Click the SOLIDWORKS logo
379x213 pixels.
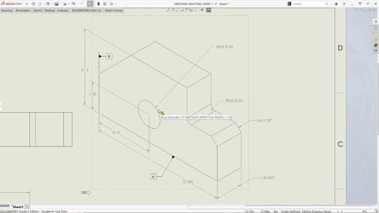coord(12,4)
